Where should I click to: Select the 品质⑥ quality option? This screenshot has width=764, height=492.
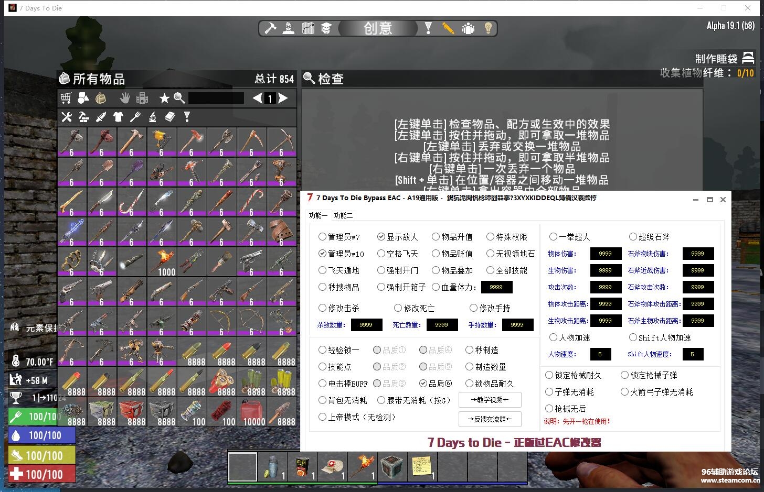pyautogui.click(x=423, y=384)
